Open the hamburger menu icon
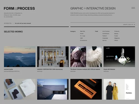Viewport: 139px width, 104px height. tap(133, 8)
